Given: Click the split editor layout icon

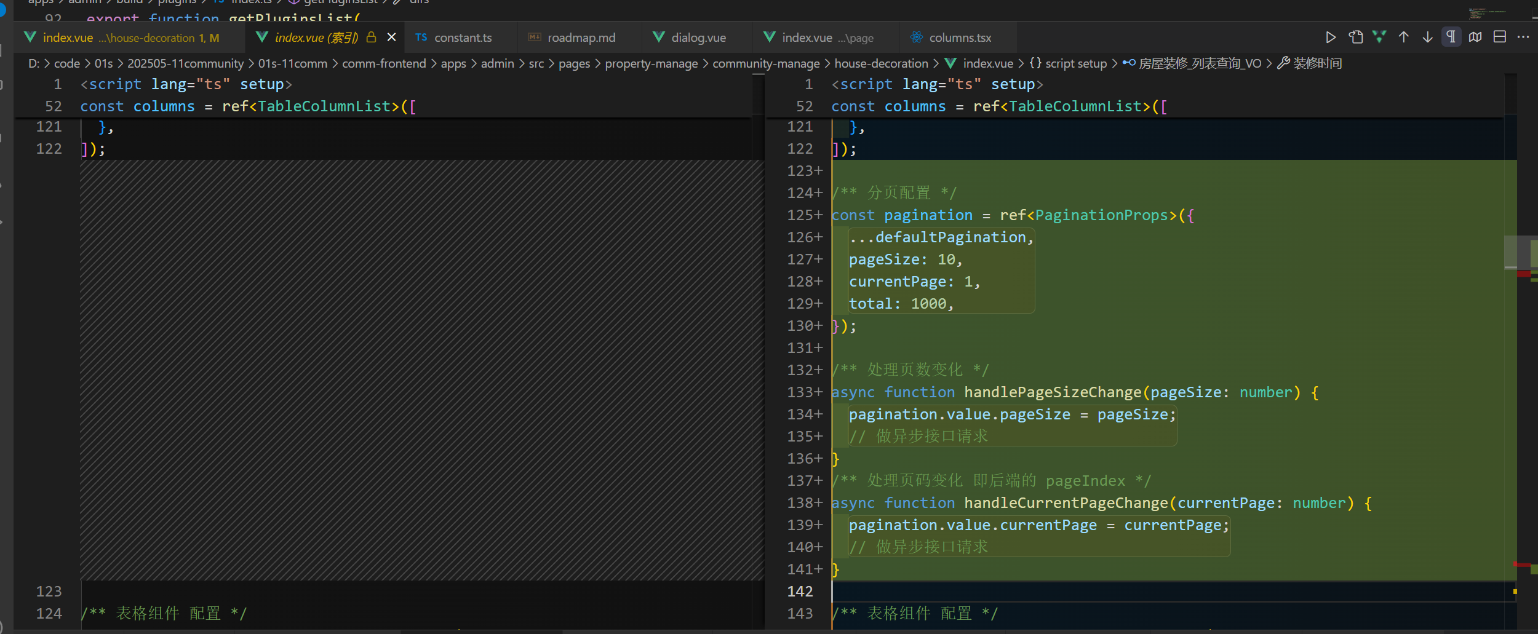Looking at the screenshot, I should 1500,38.
